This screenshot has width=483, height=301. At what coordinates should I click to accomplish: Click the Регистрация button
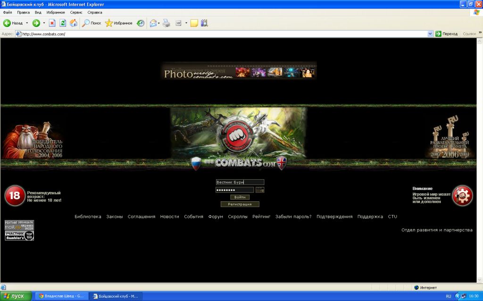pos(240,204)
